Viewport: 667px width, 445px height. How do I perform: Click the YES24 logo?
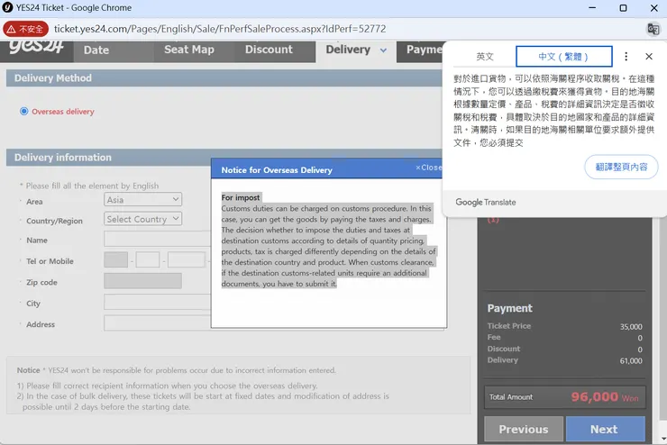click(x=37, y=47)
